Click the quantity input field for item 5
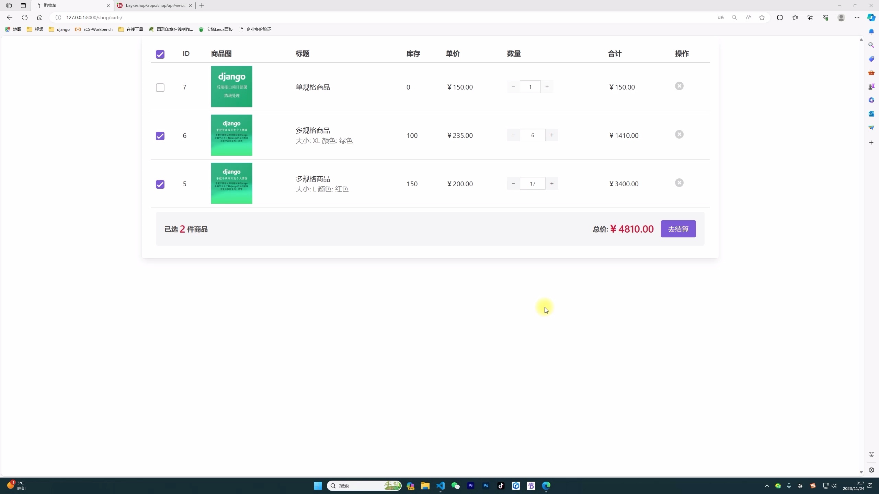This screenshot has height=494, width=879. [532, 183]
